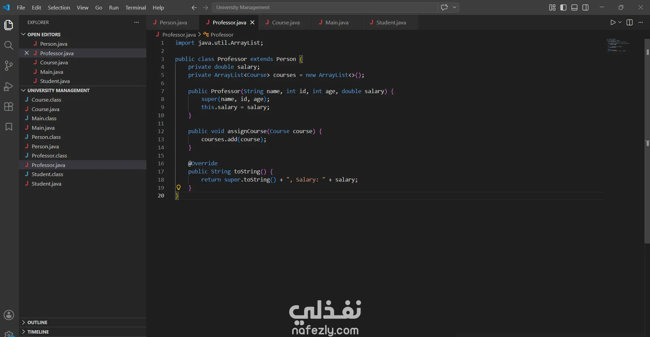The height and width of the screenshot is (337, 650).
Task: Collapse the University Management folder section
Action: pyautogui.click(x=23, y=90)
